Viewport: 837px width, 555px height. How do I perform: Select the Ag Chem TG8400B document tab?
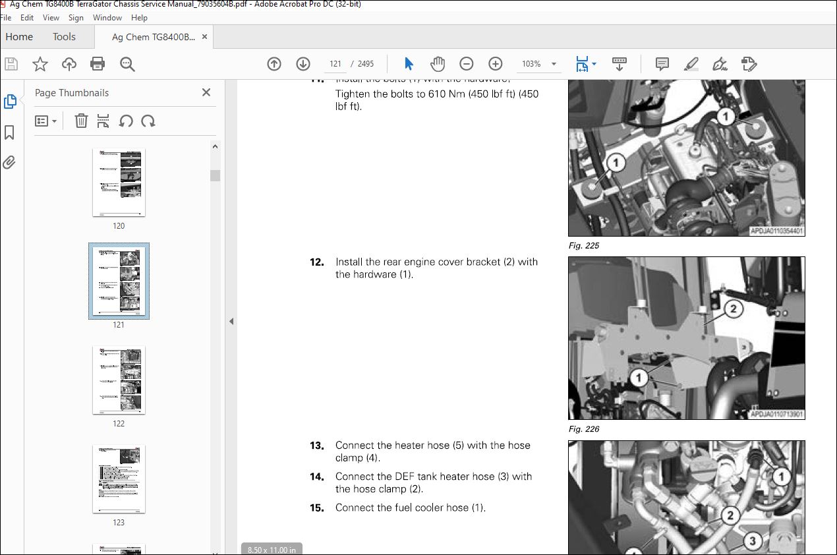154,37
